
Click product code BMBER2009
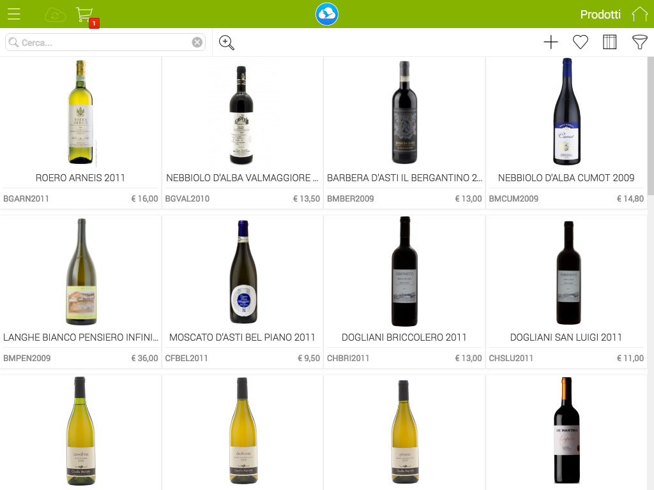tap(351, 199)
